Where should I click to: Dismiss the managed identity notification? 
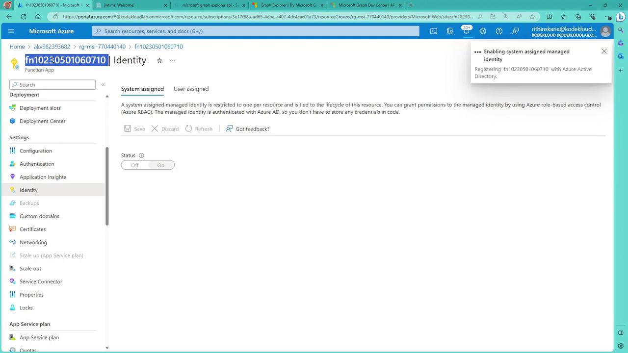pyautogui.click(x=604, y=51)
